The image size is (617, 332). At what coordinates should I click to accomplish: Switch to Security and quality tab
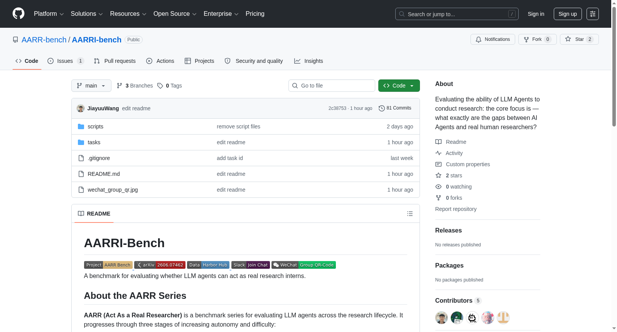pyautogui.click(x=254, y=61)
